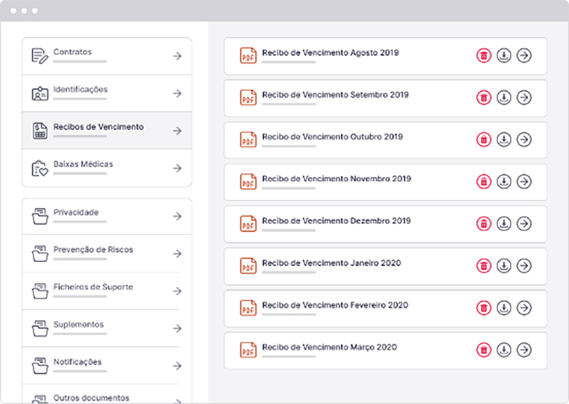Image resolution: width=569 pixels, height=404 pixels.
Task: Open Agosto 2019 receipt with the arrow button
Action: click(524, 55)
